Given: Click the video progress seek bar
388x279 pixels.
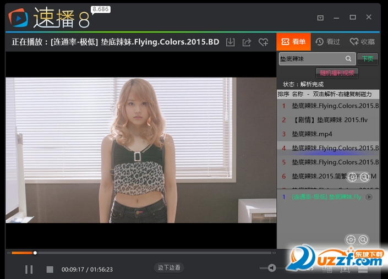Looking at the screenshot, I should pos(141,253).
